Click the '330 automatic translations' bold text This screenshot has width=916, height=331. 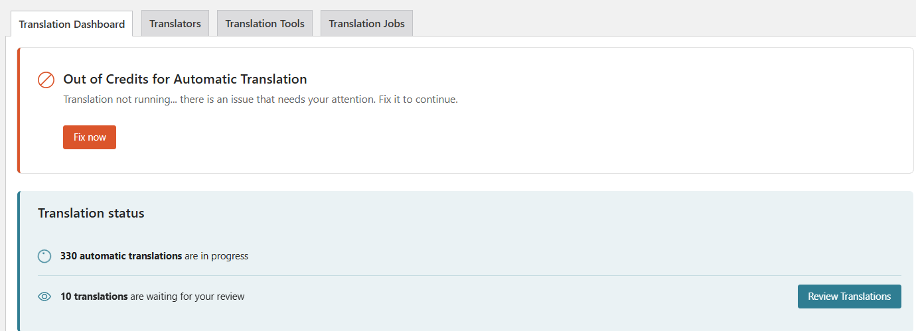[121, 256]
